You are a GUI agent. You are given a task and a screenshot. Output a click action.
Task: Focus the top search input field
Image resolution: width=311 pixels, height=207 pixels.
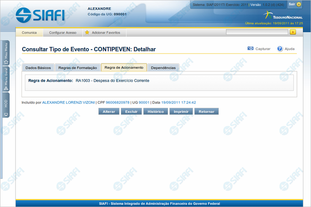257,32
